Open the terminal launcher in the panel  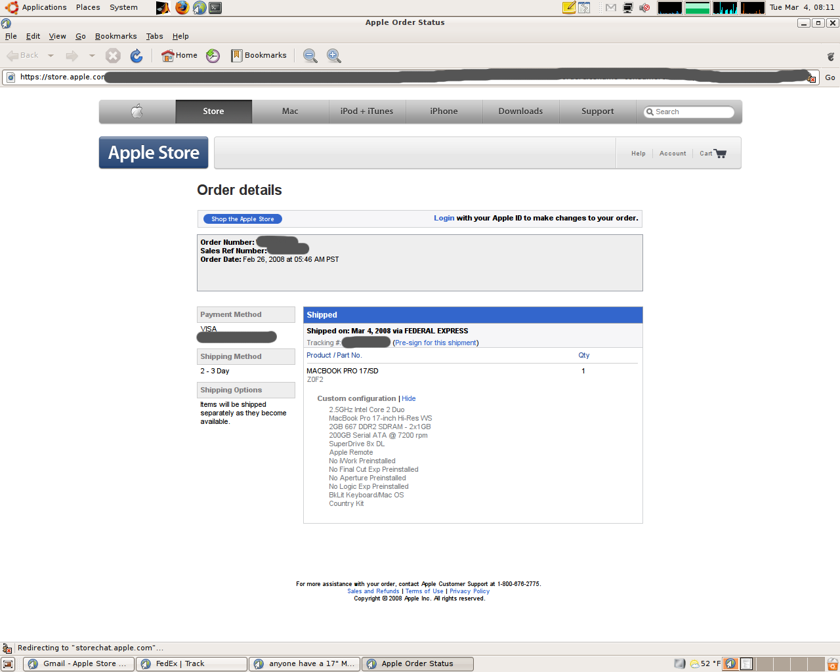click(x=215, y=8)
